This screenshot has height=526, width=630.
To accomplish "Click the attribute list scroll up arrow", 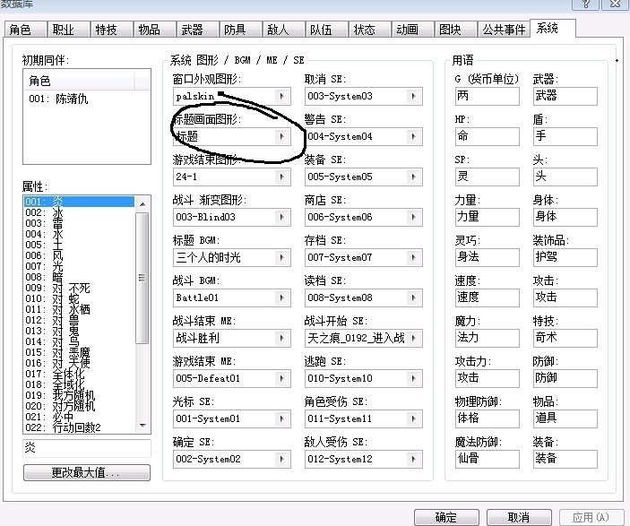I will (x=142, y=204).
